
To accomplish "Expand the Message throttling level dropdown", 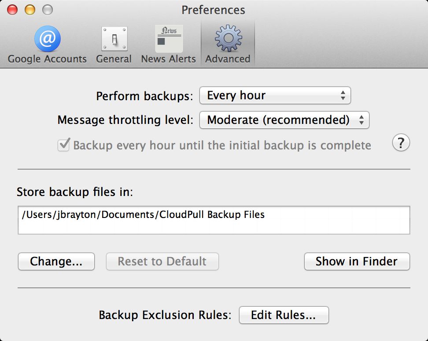I will click(284, 120).
